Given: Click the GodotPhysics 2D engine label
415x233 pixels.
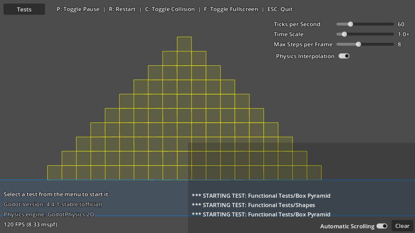Looking at the screenshot, I should [49, 215].
